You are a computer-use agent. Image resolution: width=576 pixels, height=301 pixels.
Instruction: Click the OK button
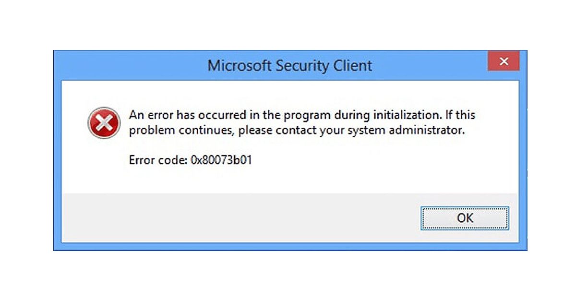pyautogui.click(x=465, y=218)
